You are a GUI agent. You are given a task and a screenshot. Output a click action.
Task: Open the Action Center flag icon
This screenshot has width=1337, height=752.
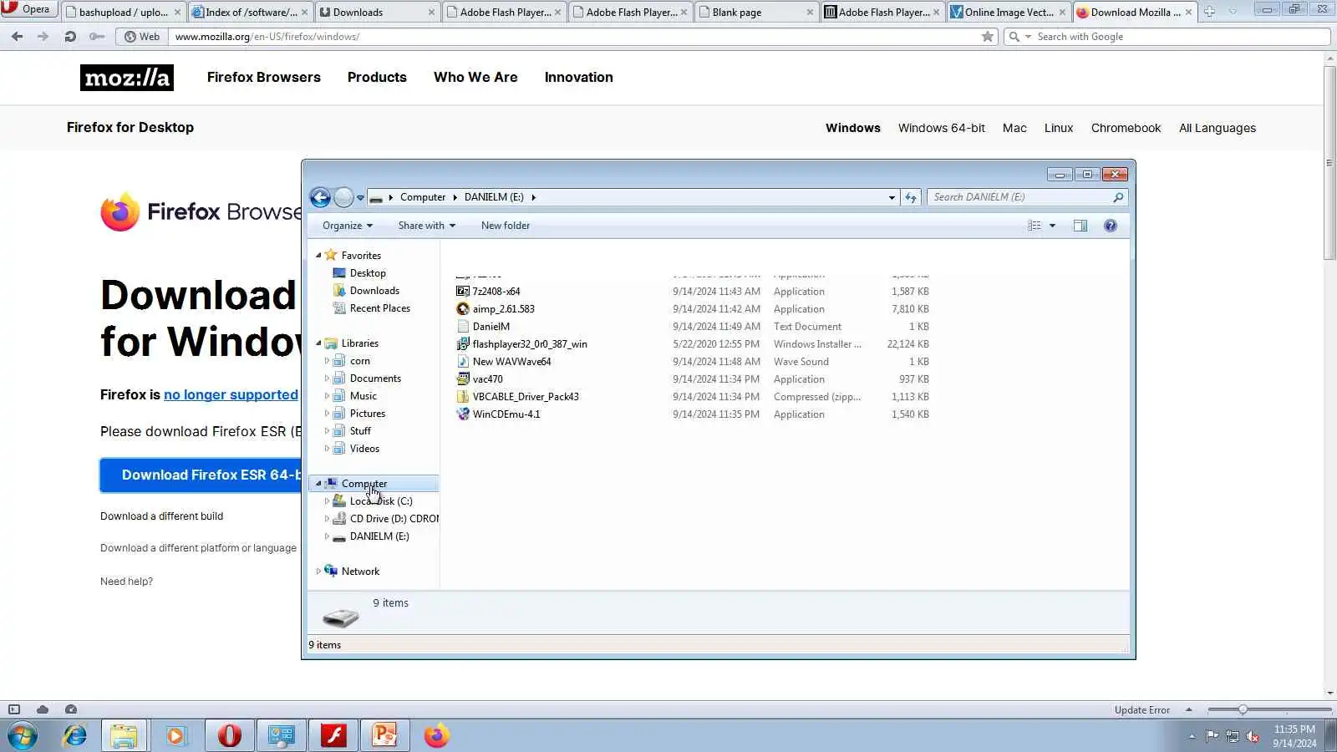[1212, 736]
